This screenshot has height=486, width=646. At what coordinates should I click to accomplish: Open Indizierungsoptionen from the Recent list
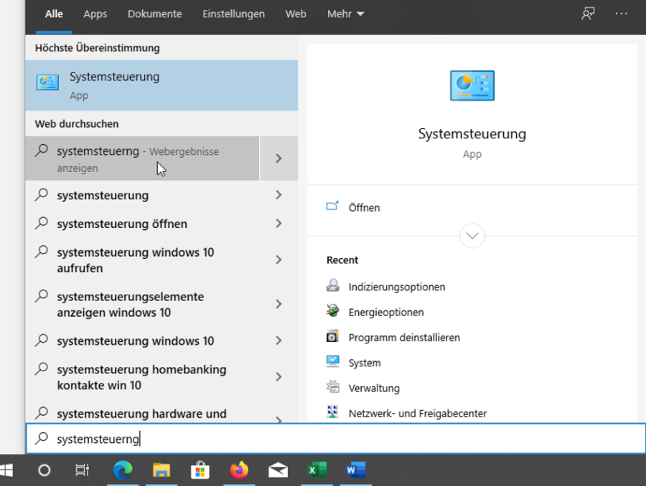point(396,286)
